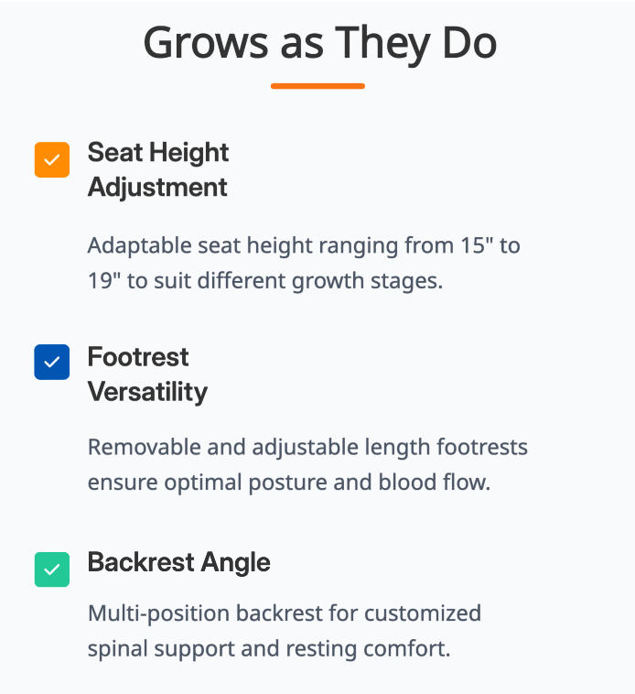Click the line "19" to suit different growth stages."
The width and height of the screenshot is (635, 694).
point(265,281)
